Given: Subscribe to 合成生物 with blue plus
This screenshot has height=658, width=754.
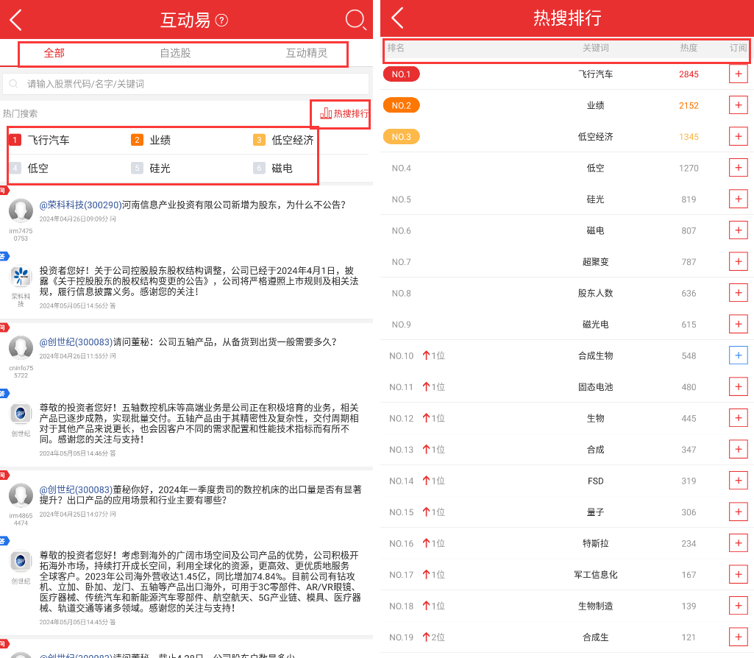Looking at the screenshot, I should [x=738, y=355].
